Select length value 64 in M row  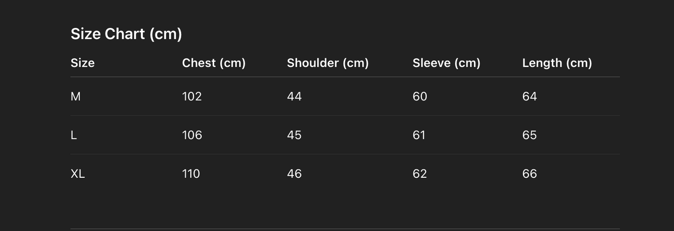point(529,97)
